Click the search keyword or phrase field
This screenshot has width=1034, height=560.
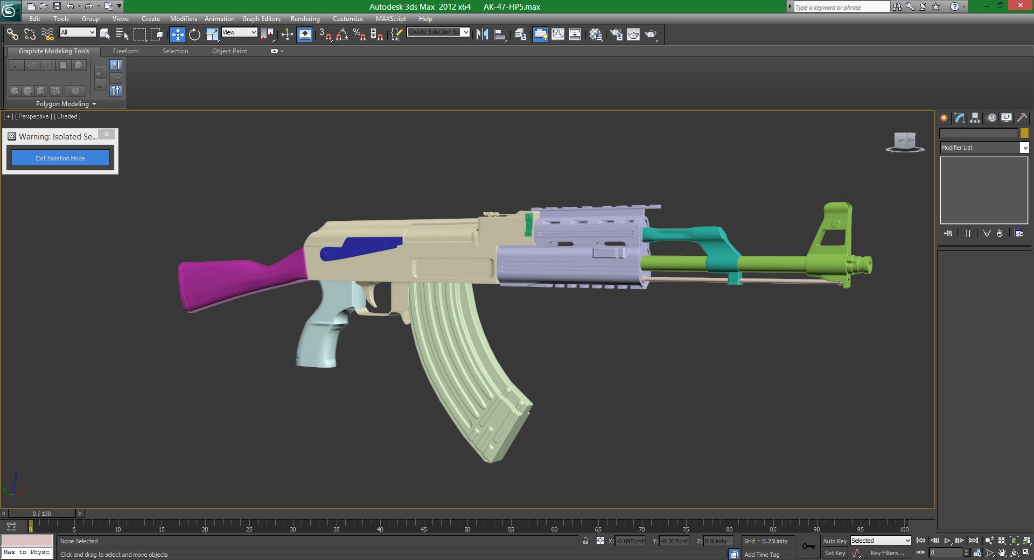pos(841,7)
